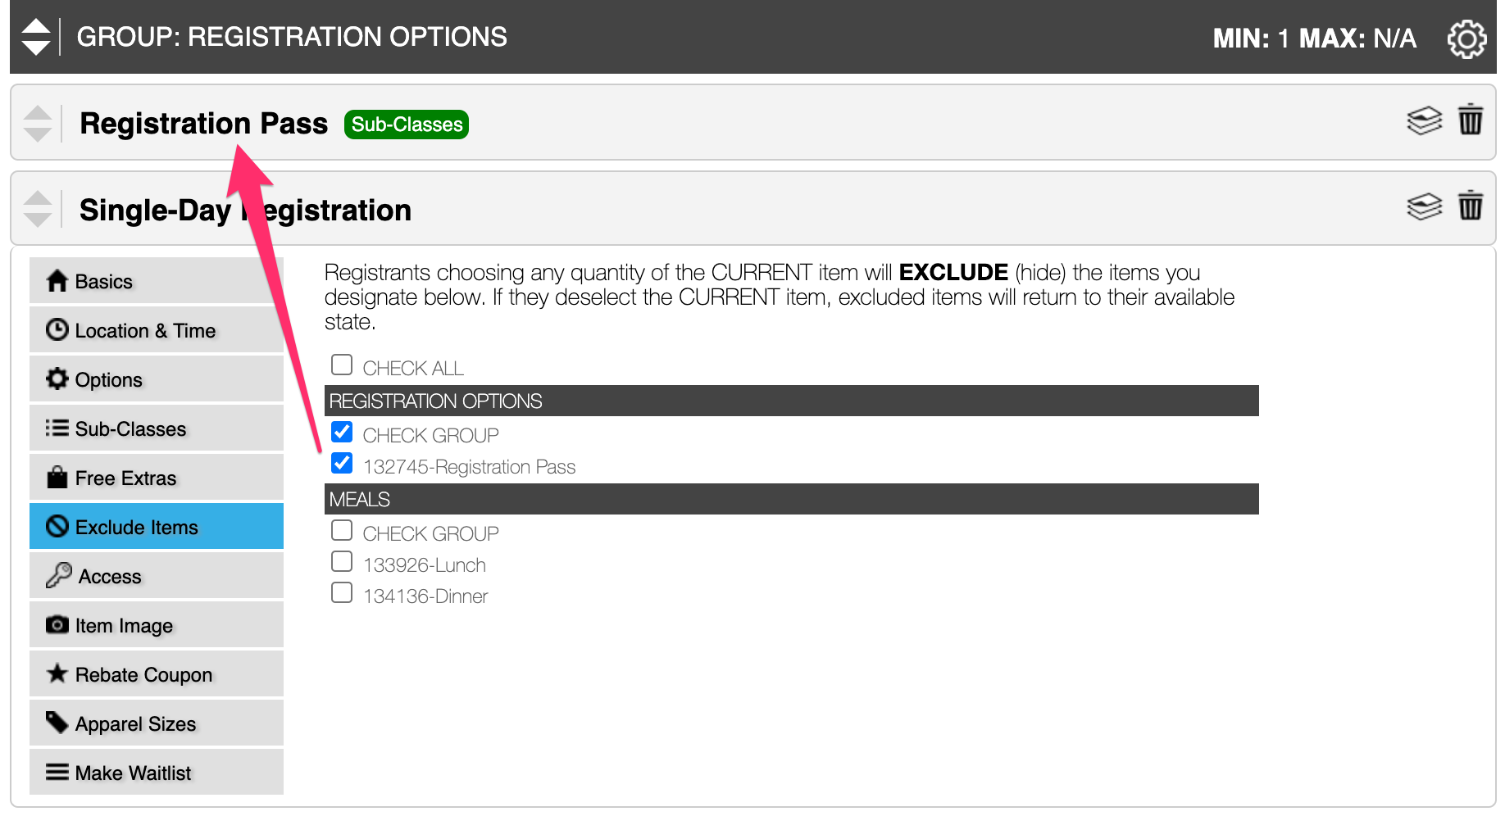The width and height of the screenshot is (1505, 816).
Task: Open the Basics tab
Action: [157, 281]
